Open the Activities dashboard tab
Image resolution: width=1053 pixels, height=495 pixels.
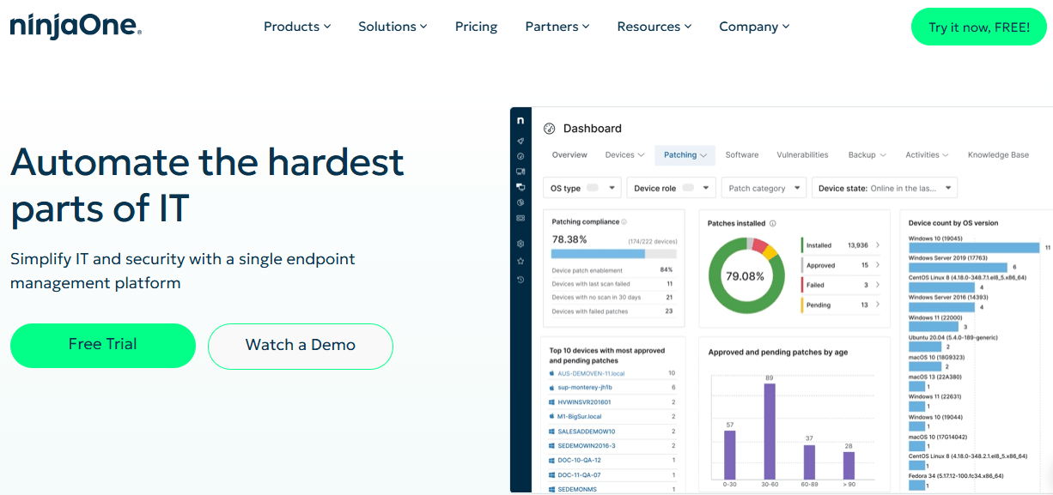tap(927, 155)
